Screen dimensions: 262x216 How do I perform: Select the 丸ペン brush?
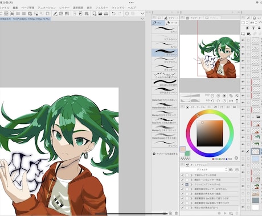point(165,45)
